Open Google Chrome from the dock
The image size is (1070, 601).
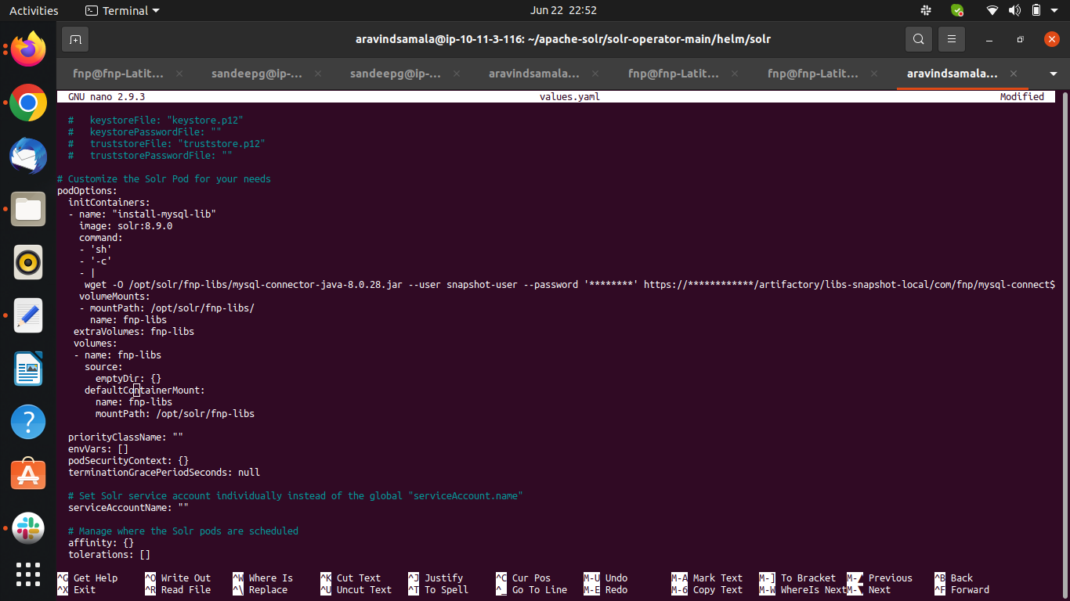[x=27, y=103]
